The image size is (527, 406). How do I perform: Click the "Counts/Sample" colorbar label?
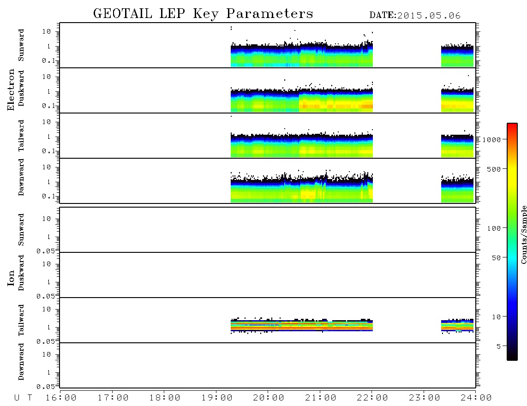pos(523,234)
